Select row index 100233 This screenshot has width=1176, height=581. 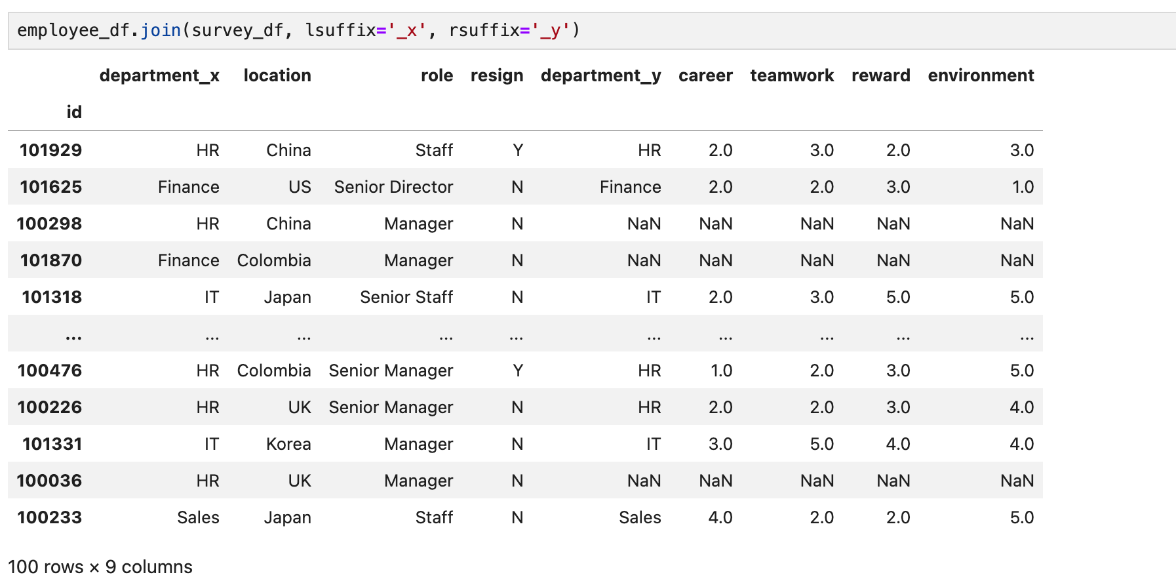50,517
